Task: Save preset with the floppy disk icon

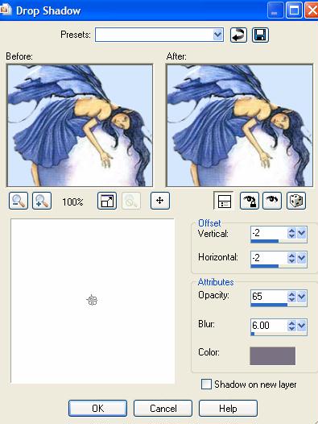Action: coord(260,35)
